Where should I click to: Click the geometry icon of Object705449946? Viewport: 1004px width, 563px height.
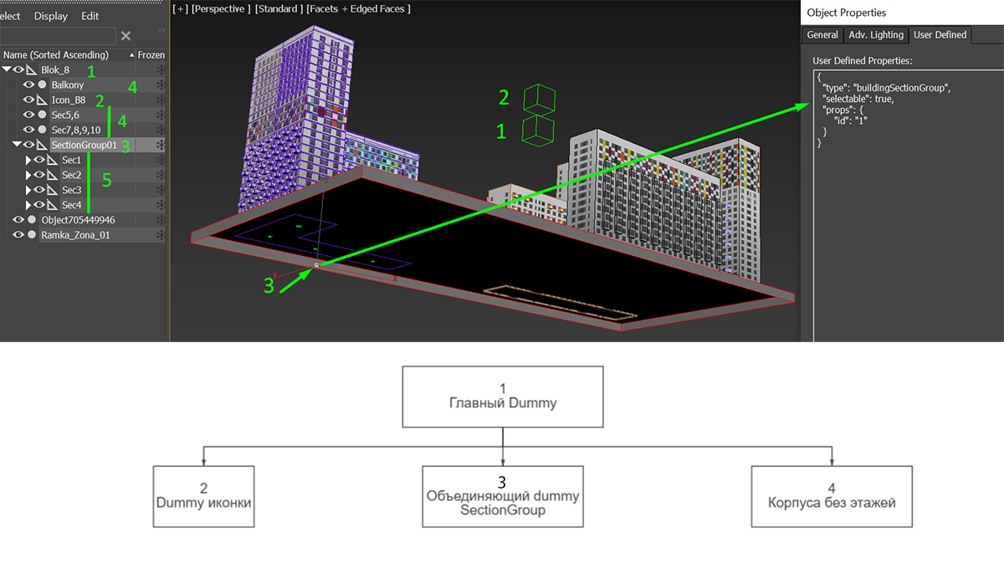coord(32,220)
